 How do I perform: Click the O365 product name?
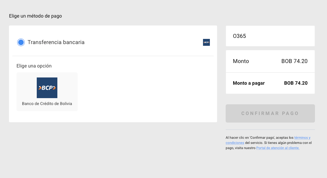[239, 36]
